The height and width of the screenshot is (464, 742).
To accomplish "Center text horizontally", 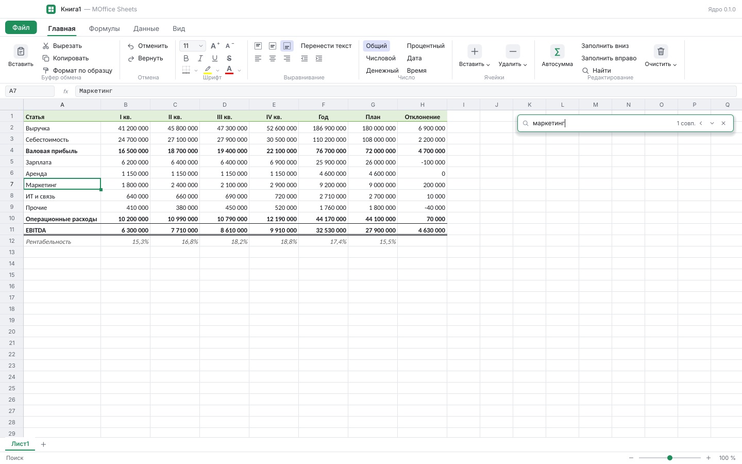I will [273, 58].
